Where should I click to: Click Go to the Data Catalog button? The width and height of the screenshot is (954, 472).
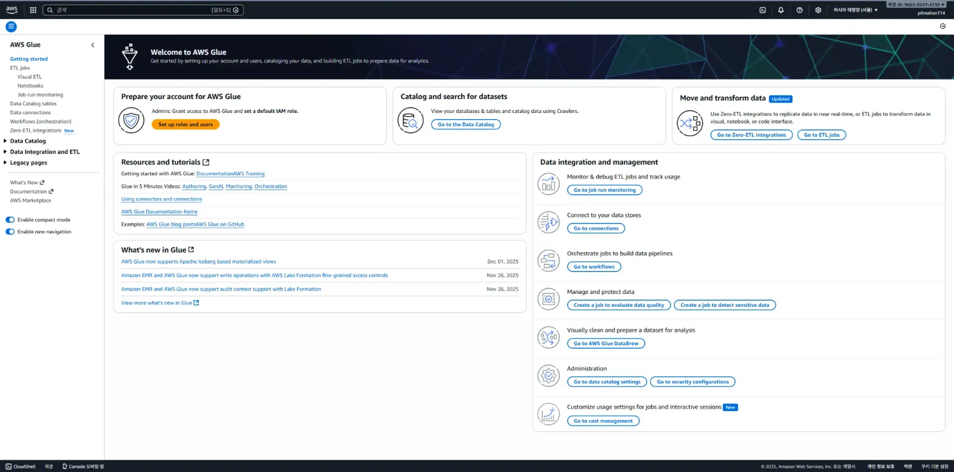coord(466,125)
